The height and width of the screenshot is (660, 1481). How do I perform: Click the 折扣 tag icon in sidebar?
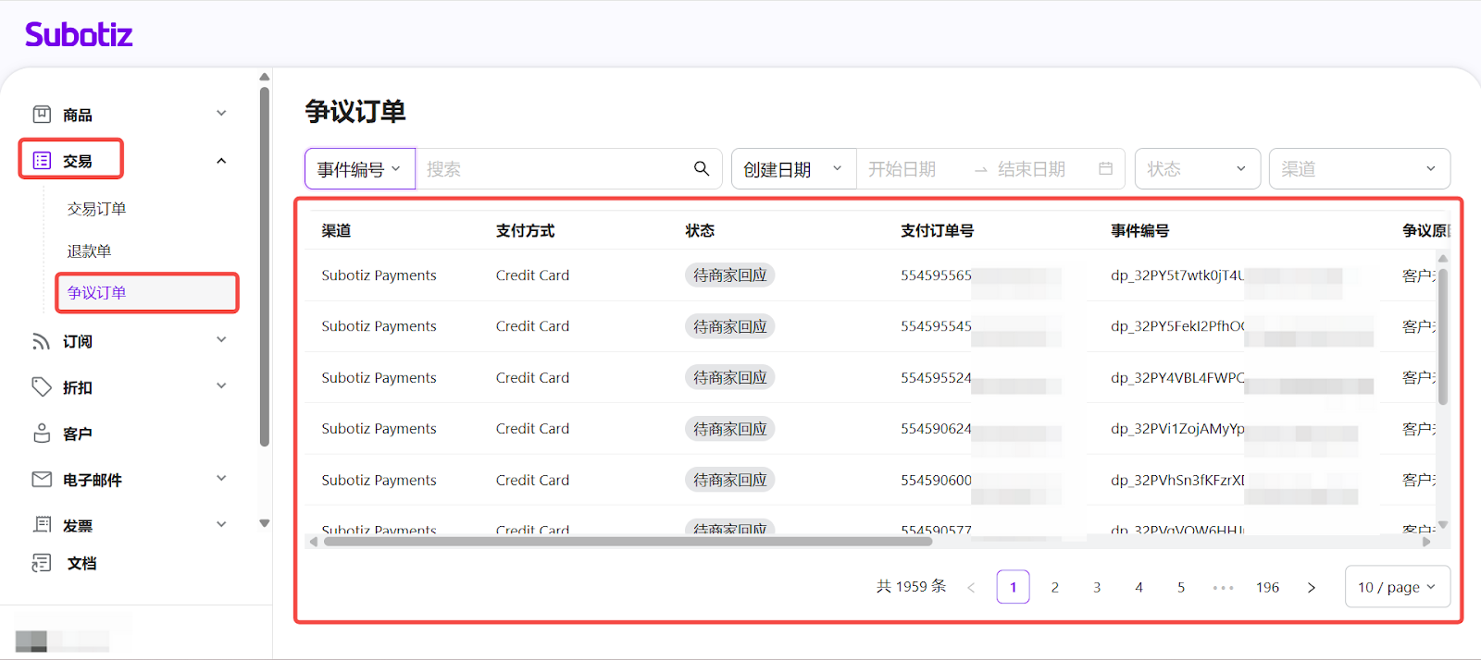[x=42, y=386]
